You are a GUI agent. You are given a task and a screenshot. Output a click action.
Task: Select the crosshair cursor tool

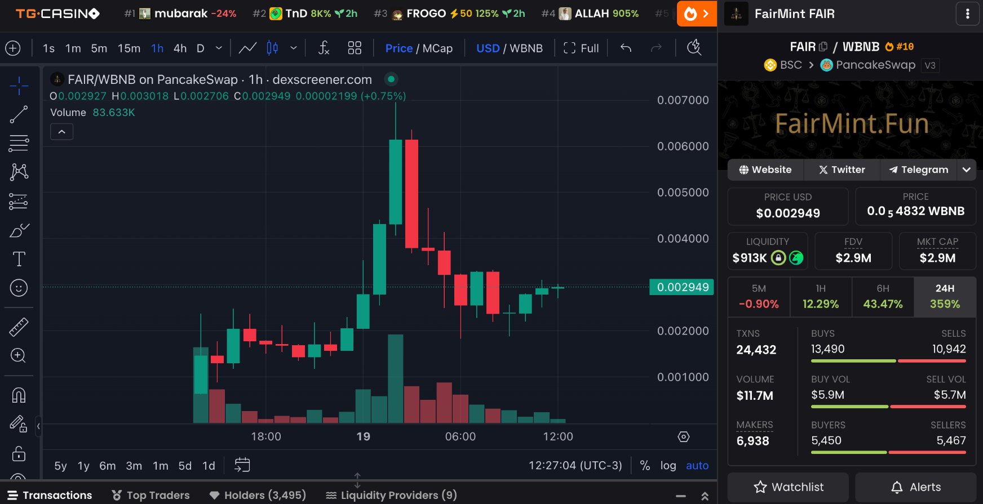point(19,86)
